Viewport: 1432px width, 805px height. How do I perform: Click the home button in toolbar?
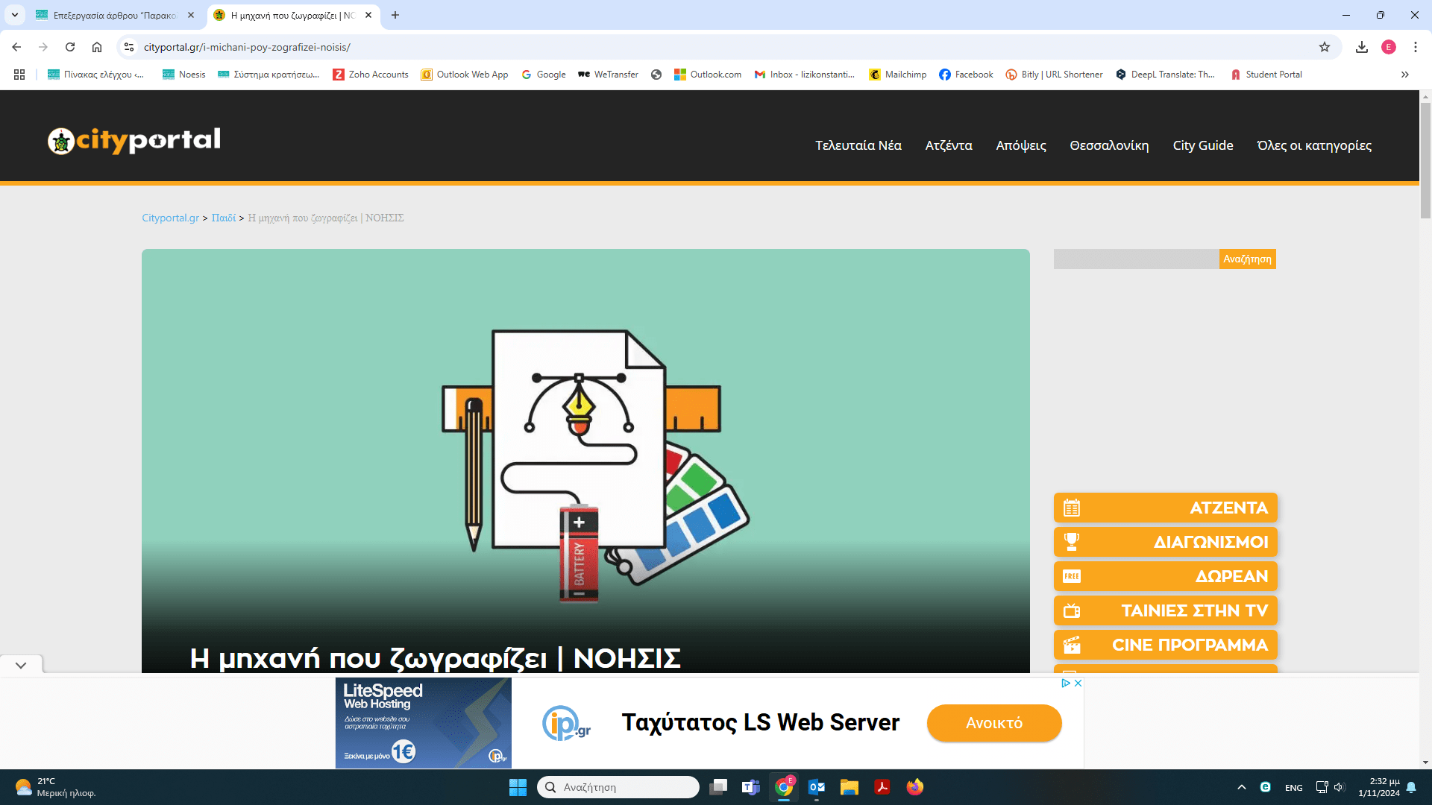pos(97,47)
